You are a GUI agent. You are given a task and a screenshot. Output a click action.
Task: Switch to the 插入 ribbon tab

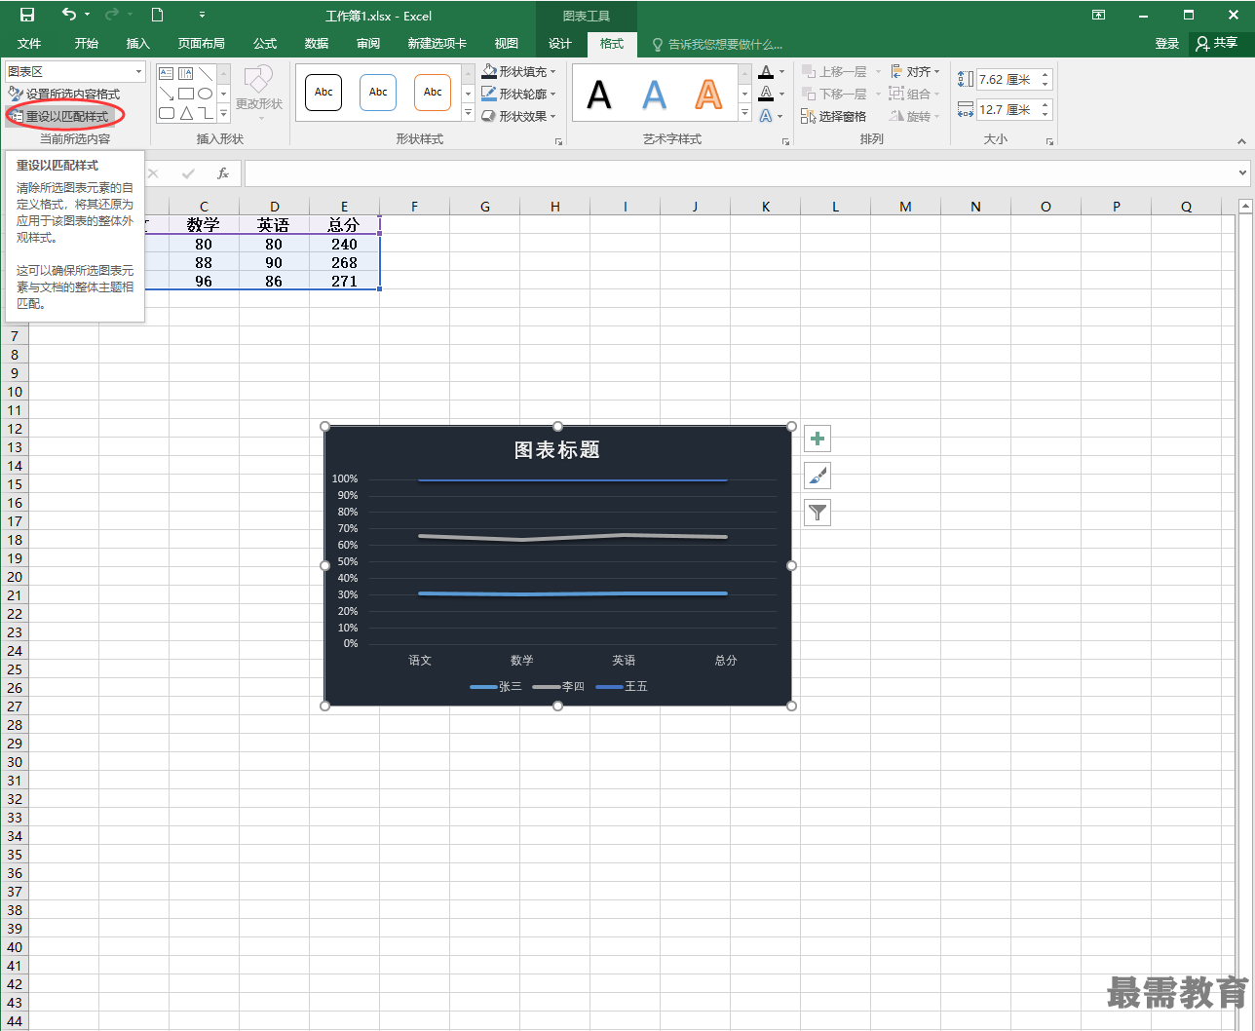tap(138, 44)
